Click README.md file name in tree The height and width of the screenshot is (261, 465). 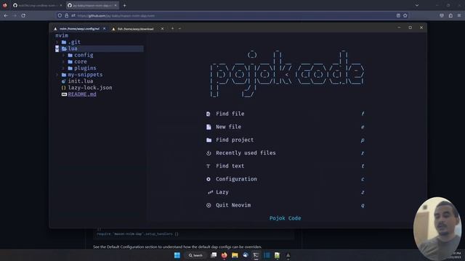[82, 94]
